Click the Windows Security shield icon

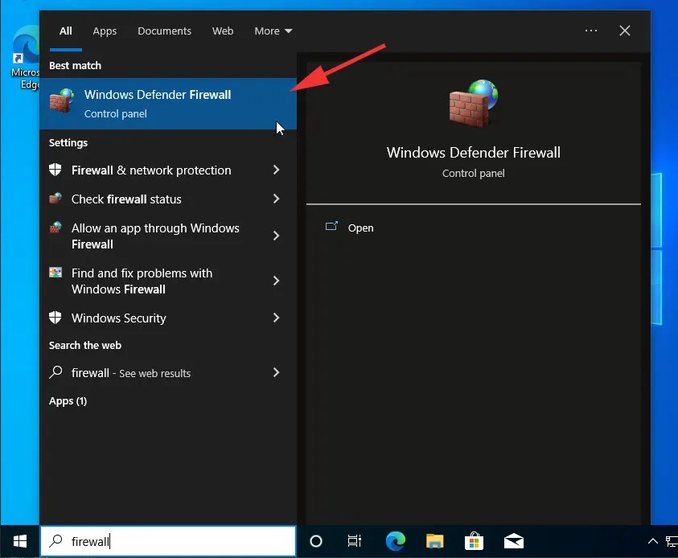tap(55, 318)
